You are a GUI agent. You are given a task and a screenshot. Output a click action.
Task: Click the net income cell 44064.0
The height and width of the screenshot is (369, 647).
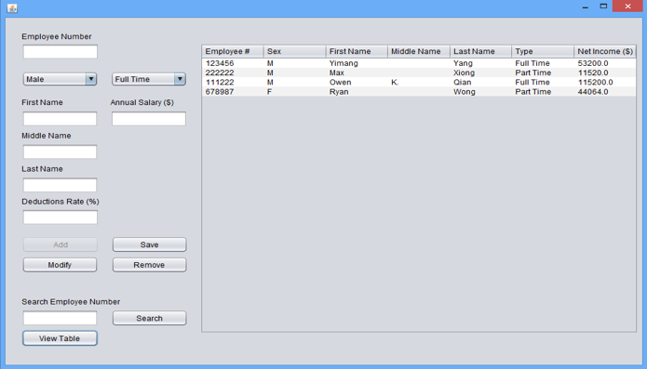coord(605,91)
